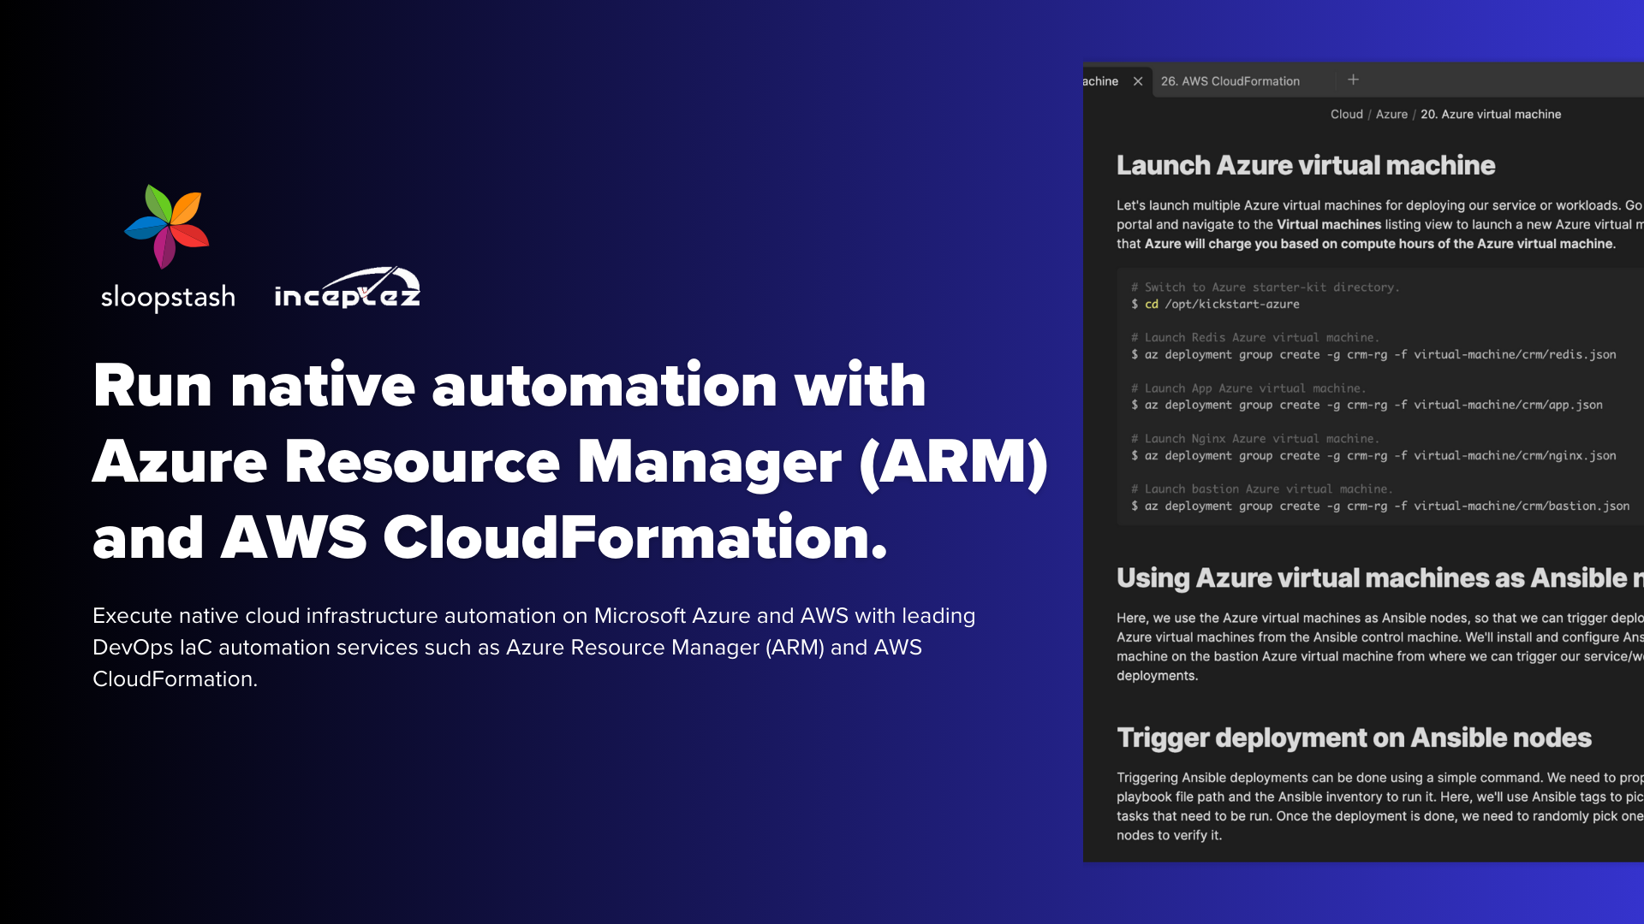Click the '# Switch to Azure starter-kit directory' comment

pyautogui.click(x=1266, y=287)
